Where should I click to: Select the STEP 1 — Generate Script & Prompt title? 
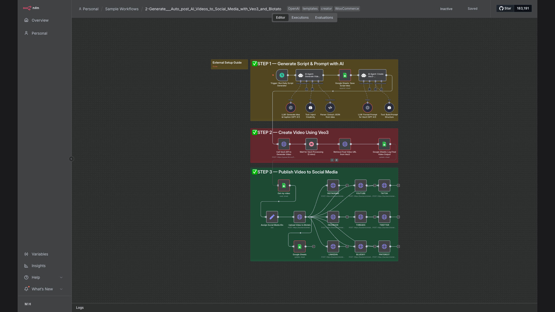(298, 64)
